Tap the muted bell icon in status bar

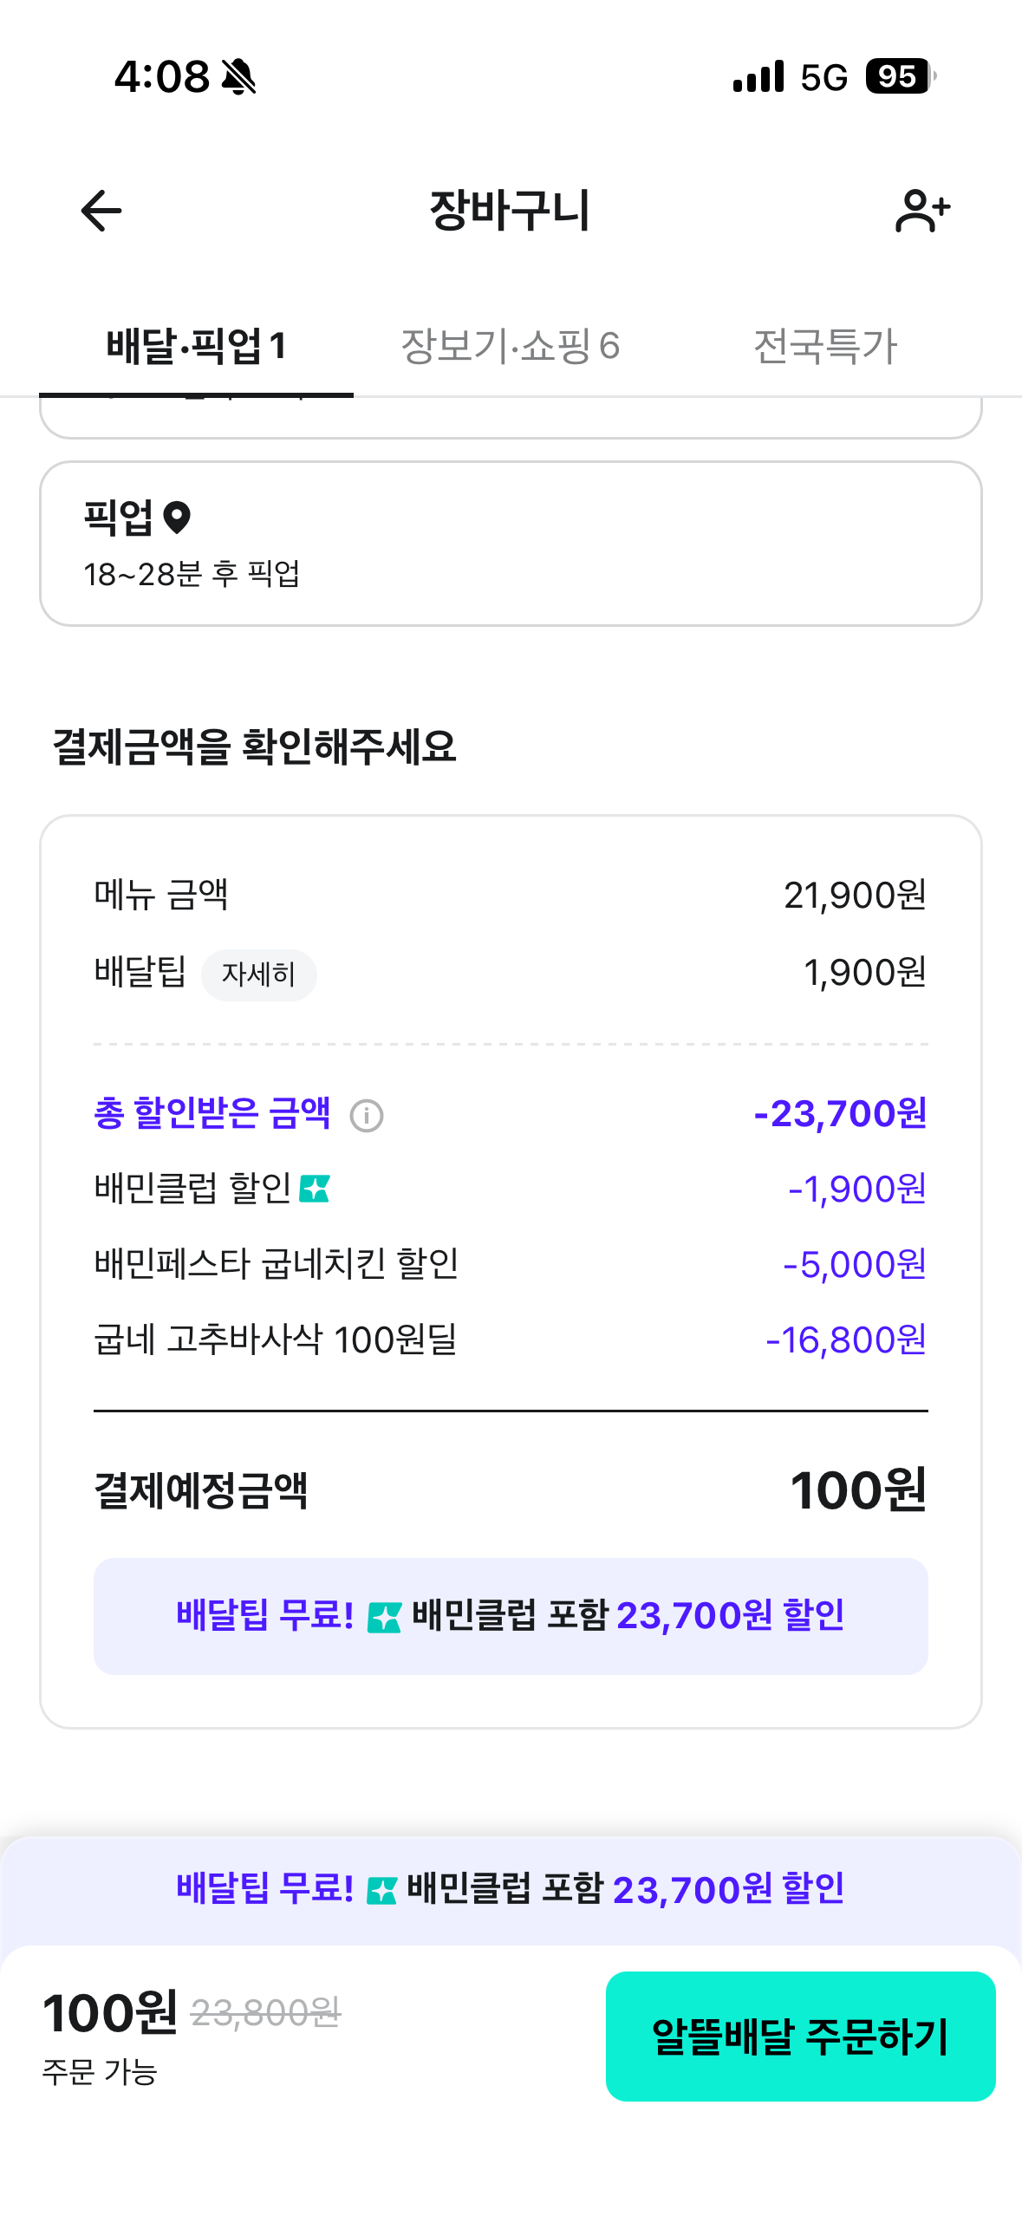click(x=238, y=77)
